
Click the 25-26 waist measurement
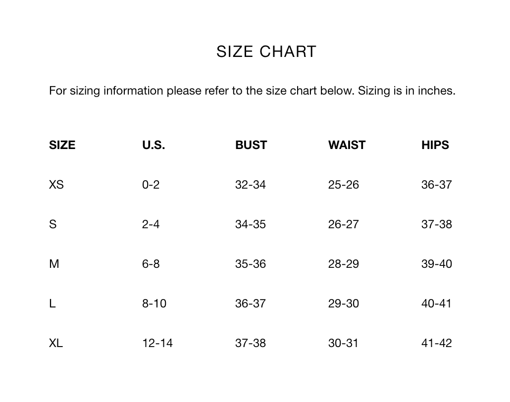coord(344,185)
